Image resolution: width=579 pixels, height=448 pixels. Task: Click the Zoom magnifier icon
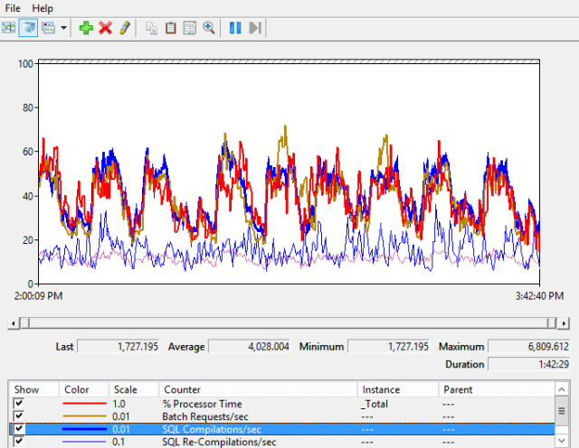[x=209, y=28]
